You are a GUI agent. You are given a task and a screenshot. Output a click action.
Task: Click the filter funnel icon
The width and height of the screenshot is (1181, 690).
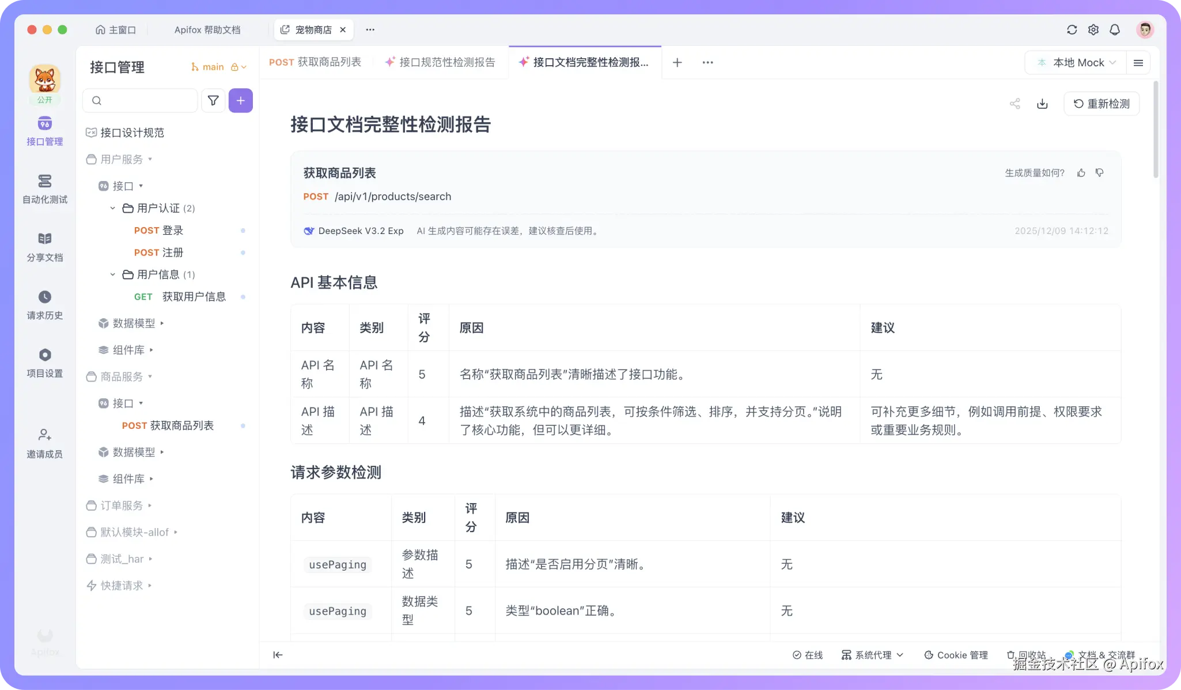pos(213,101)
